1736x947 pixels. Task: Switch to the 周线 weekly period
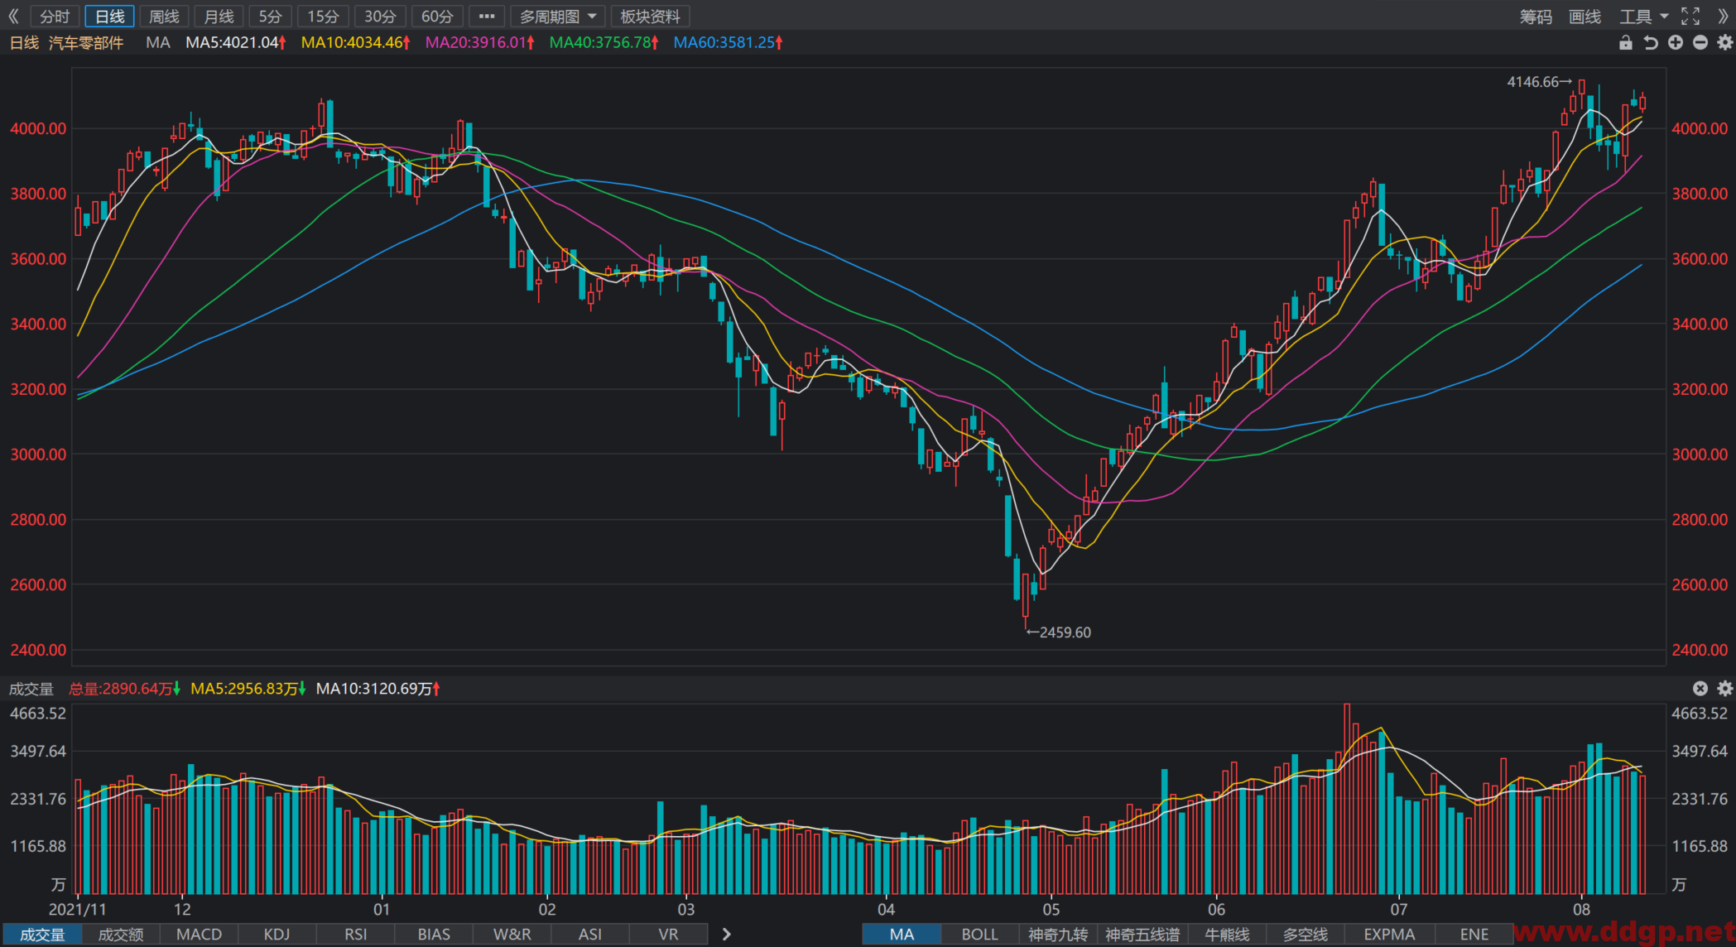(165, 16)
